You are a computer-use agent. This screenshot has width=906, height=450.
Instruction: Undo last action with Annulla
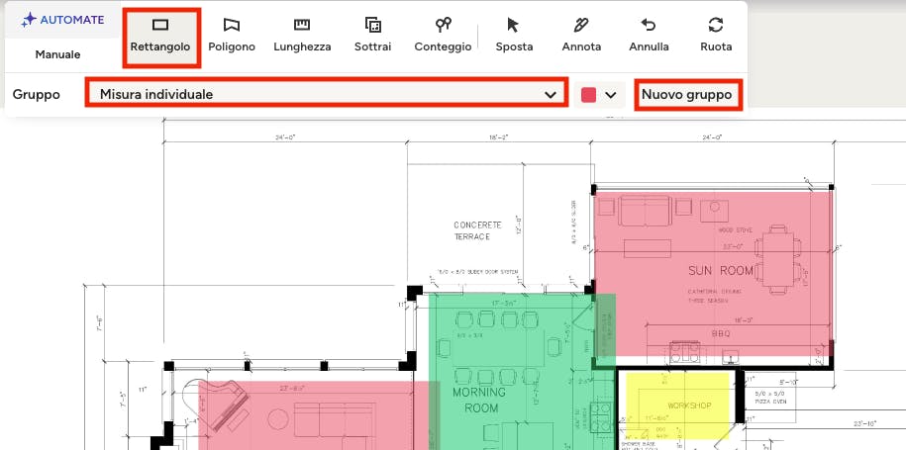tap(649, 36)
